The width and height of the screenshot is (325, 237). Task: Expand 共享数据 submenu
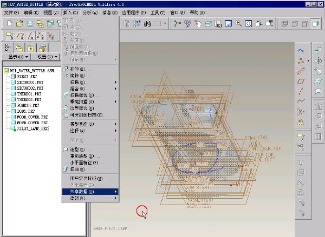tap(90, 192)
